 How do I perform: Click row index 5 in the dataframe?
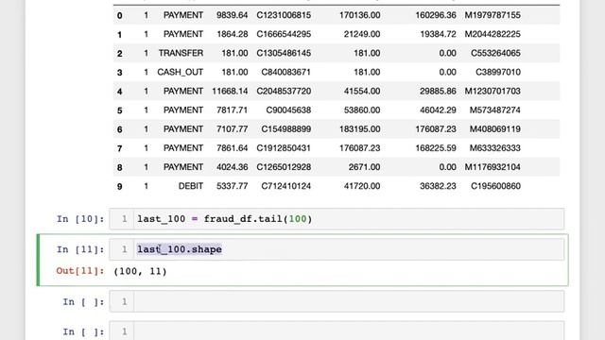pos(120,110)
